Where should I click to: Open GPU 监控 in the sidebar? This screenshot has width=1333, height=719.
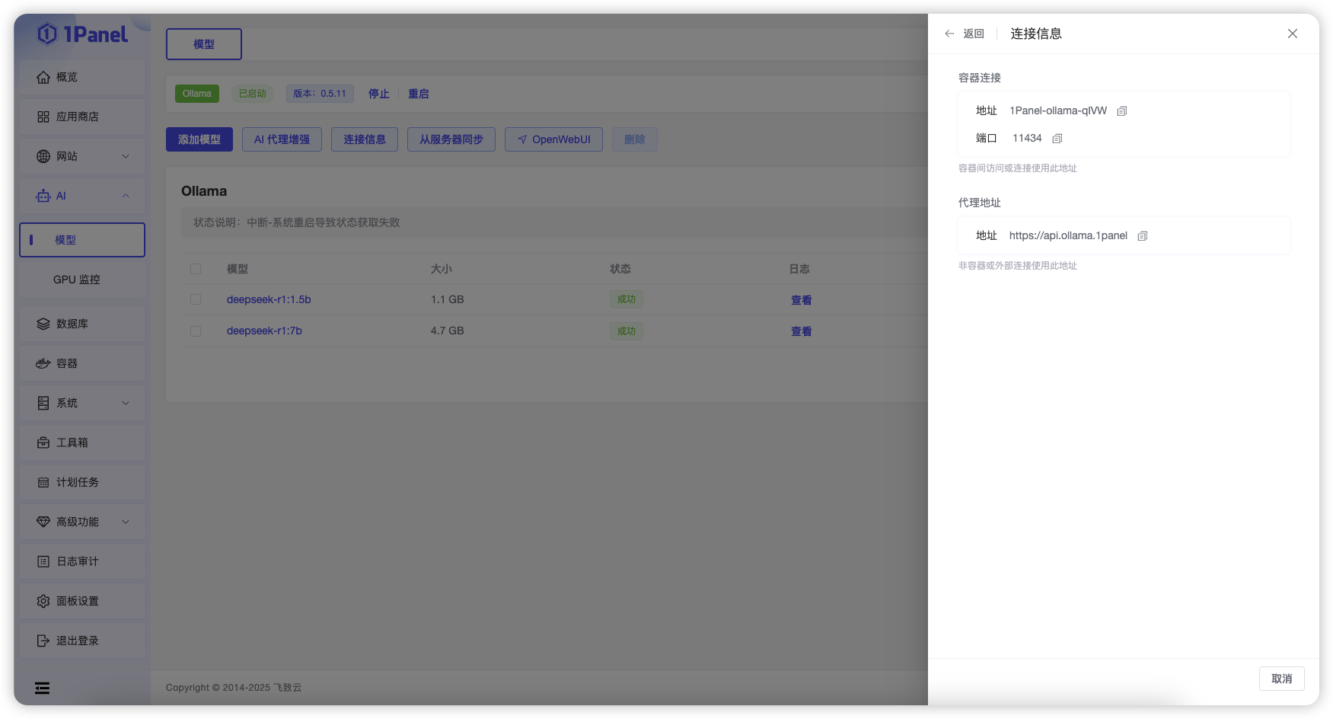coord(82,280)
